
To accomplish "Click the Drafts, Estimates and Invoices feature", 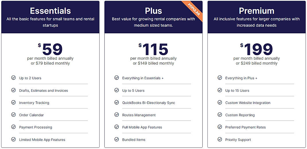I will [44, 90].
